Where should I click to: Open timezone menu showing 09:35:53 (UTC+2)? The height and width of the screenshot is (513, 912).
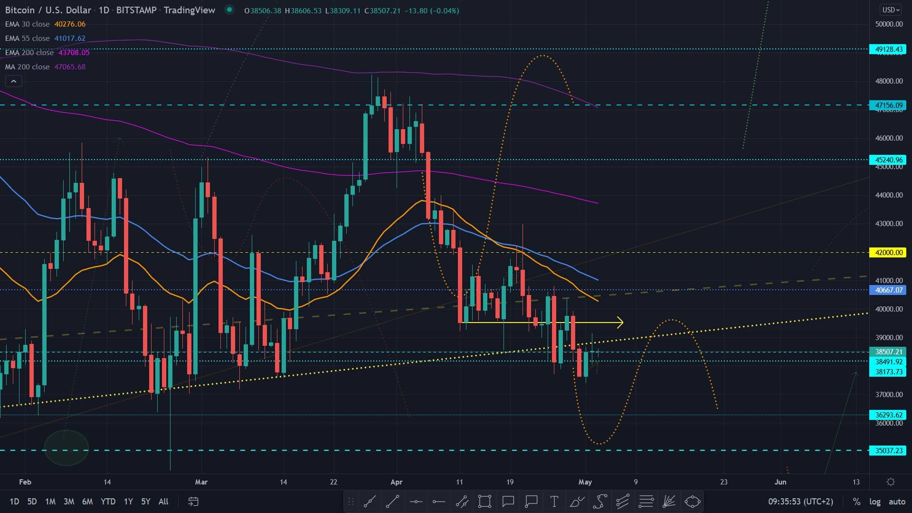pyautogui.click(x=801, y=502)
